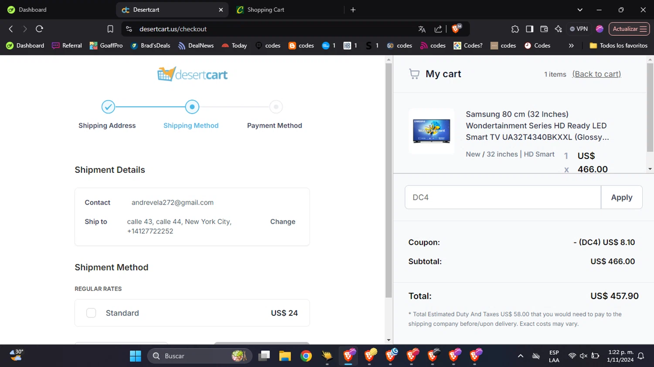
Task: Expand the tab search dropdown arrow
Action: click(x=580, y=10)
